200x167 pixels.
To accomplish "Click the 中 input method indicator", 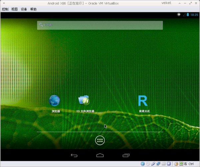I will 179,15.
